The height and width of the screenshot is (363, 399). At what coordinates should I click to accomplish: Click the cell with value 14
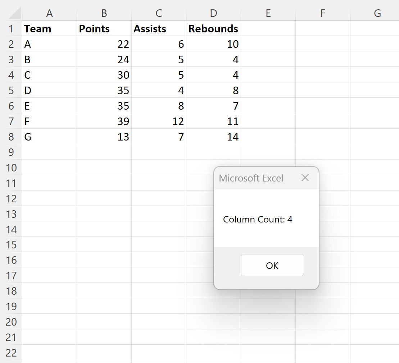(x=213, y=137)
